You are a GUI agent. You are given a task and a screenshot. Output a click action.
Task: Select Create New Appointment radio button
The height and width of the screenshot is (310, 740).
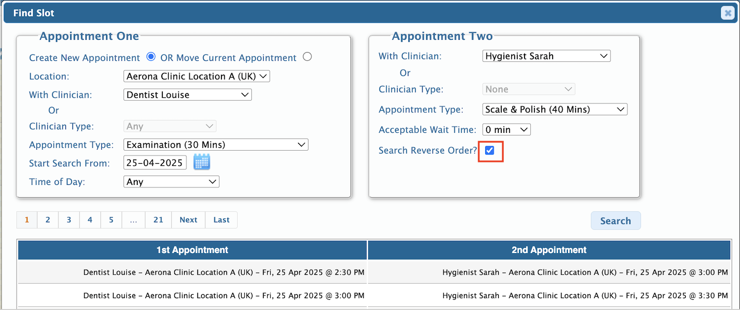click(151, 57)
